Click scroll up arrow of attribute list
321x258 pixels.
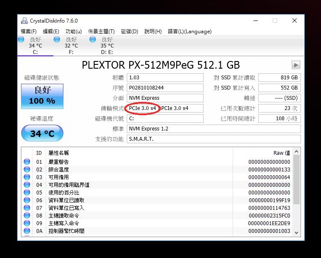(296, 152)
